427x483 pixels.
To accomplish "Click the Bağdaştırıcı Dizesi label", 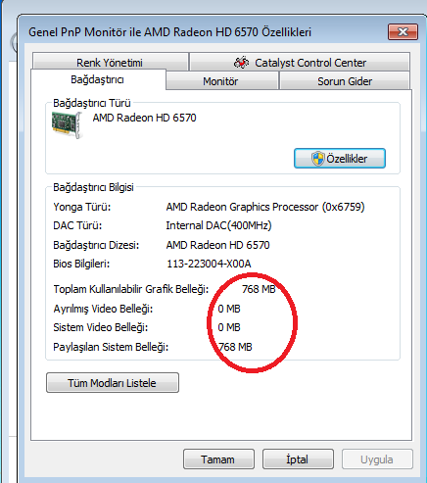I will [x=96, y=245].
